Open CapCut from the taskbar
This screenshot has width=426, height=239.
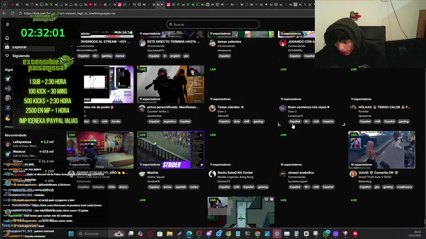[306, 234]
